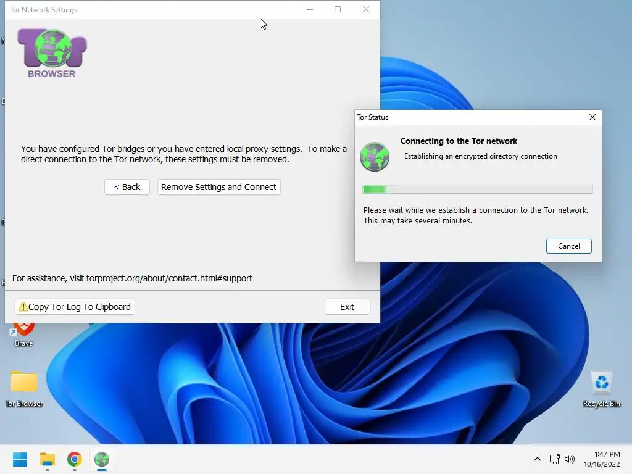Click Remove Settings and Connect

[x=219, y=187]
